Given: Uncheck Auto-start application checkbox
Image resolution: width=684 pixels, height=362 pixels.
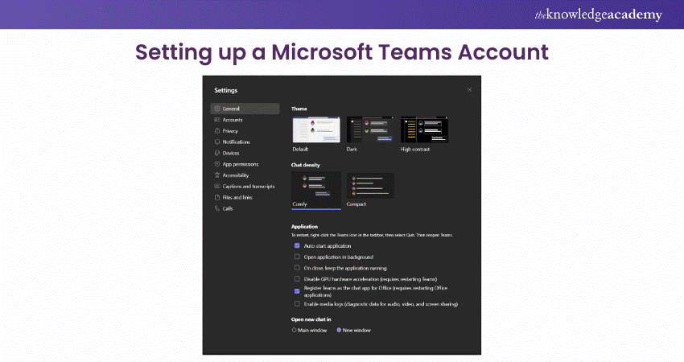Looking at the screenshot, I should [x=297, y=245].
